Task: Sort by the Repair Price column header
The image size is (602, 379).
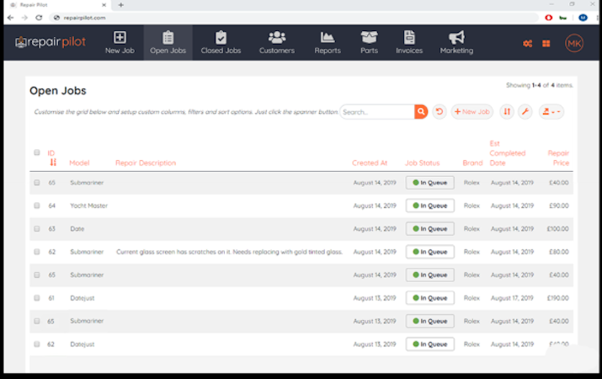Action: (558, 157)
